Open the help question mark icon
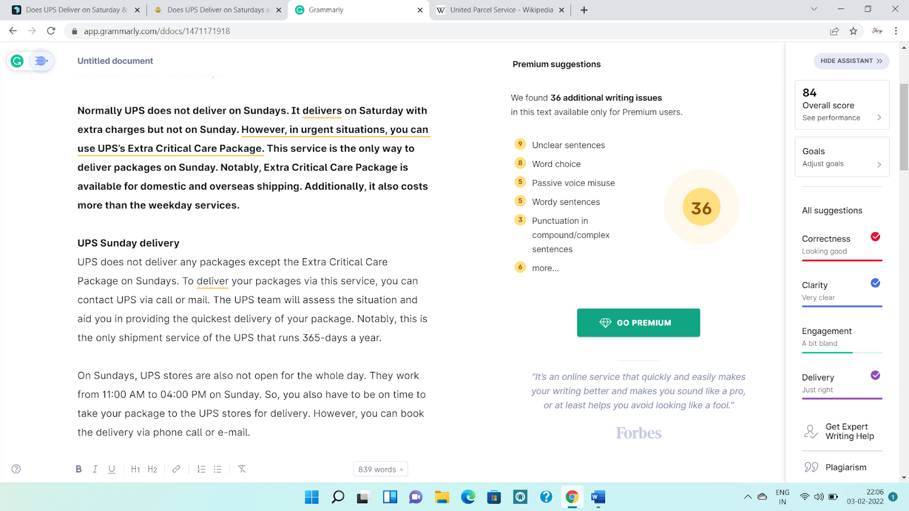The width and height of the screenshot is (909, 511). point(16,469)
